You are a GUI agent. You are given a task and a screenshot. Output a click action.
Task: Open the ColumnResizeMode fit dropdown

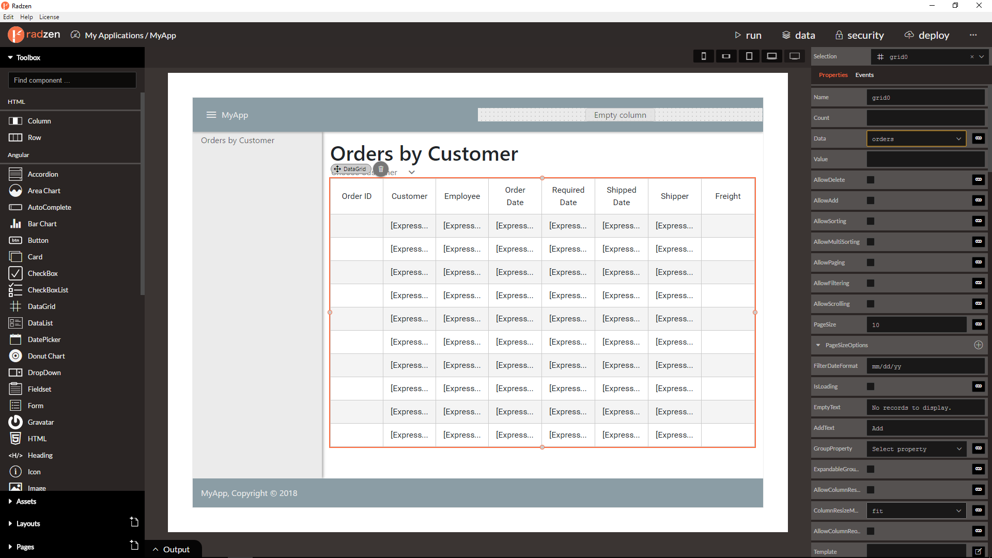pos(916,510)
